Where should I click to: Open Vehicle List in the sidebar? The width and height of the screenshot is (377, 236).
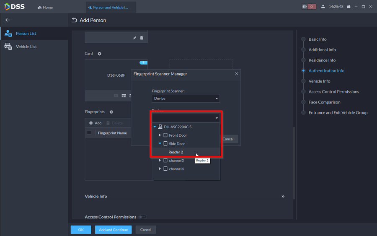click(x=34, y=47)
